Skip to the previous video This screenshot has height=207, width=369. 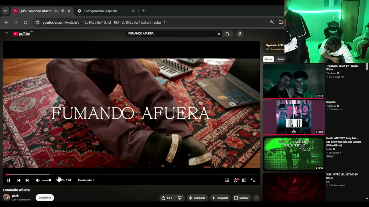[18, 180]
